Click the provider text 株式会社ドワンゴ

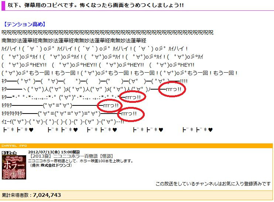55,165
